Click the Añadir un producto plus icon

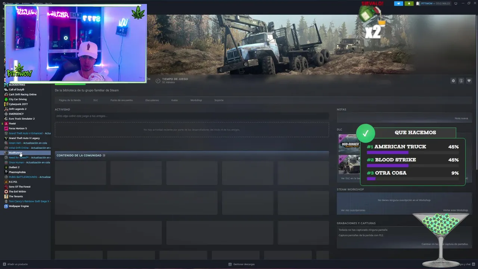tap(4, 264)
